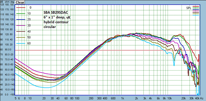Select the cyan 60 degree legend line
The width and height of the screenshot is (206, 101).
point(21,43)
